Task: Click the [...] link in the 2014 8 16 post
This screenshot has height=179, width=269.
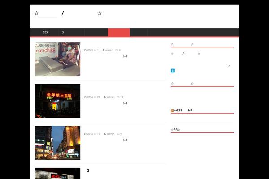Action: [x=125, y=140]
